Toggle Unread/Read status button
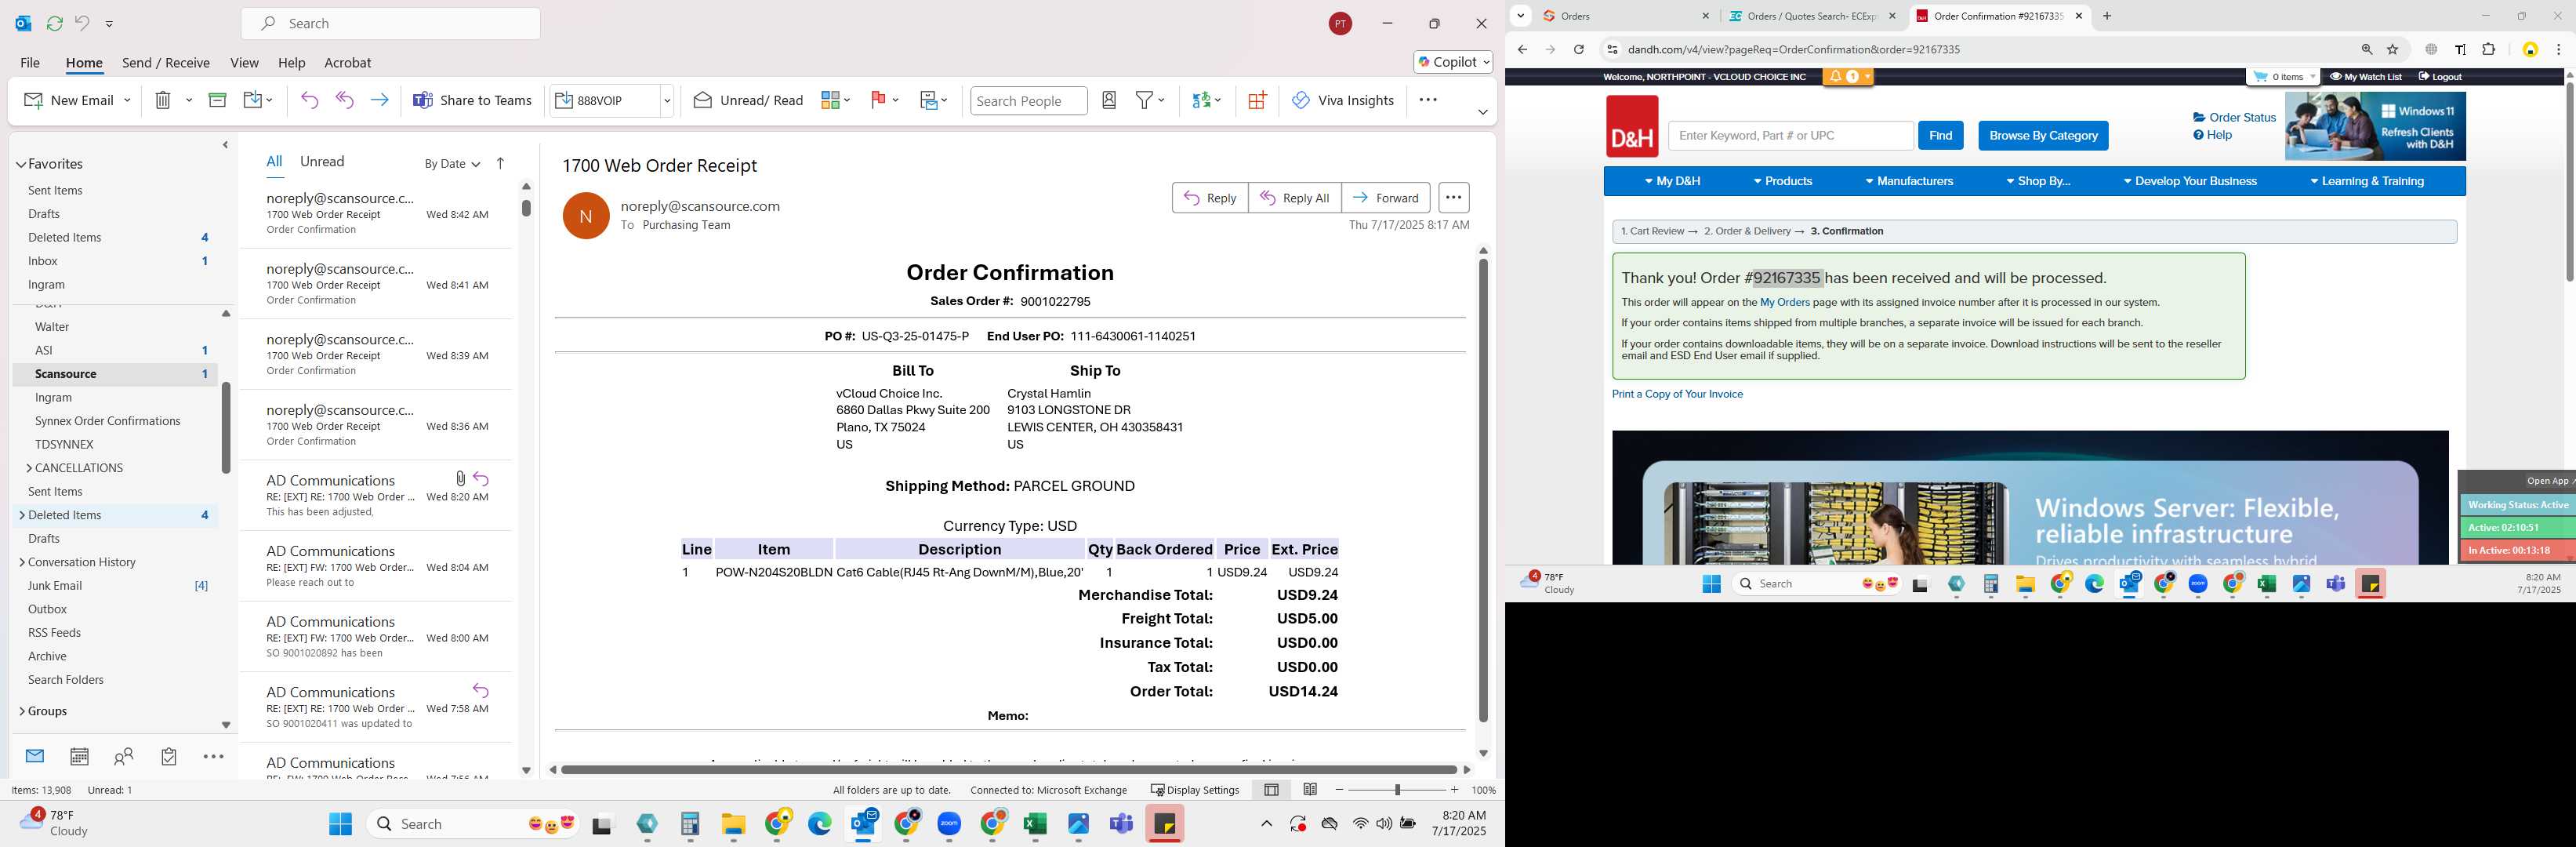Image resolution: width=2576 pixels, height=847 pixels. (748, 100)
